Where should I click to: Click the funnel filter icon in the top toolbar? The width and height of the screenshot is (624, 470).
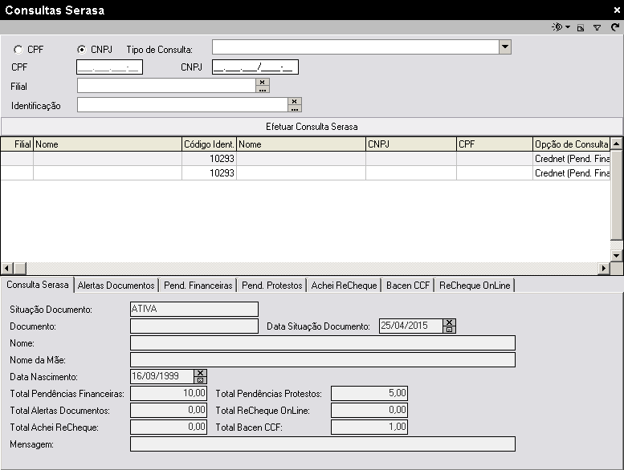point(597,27)
